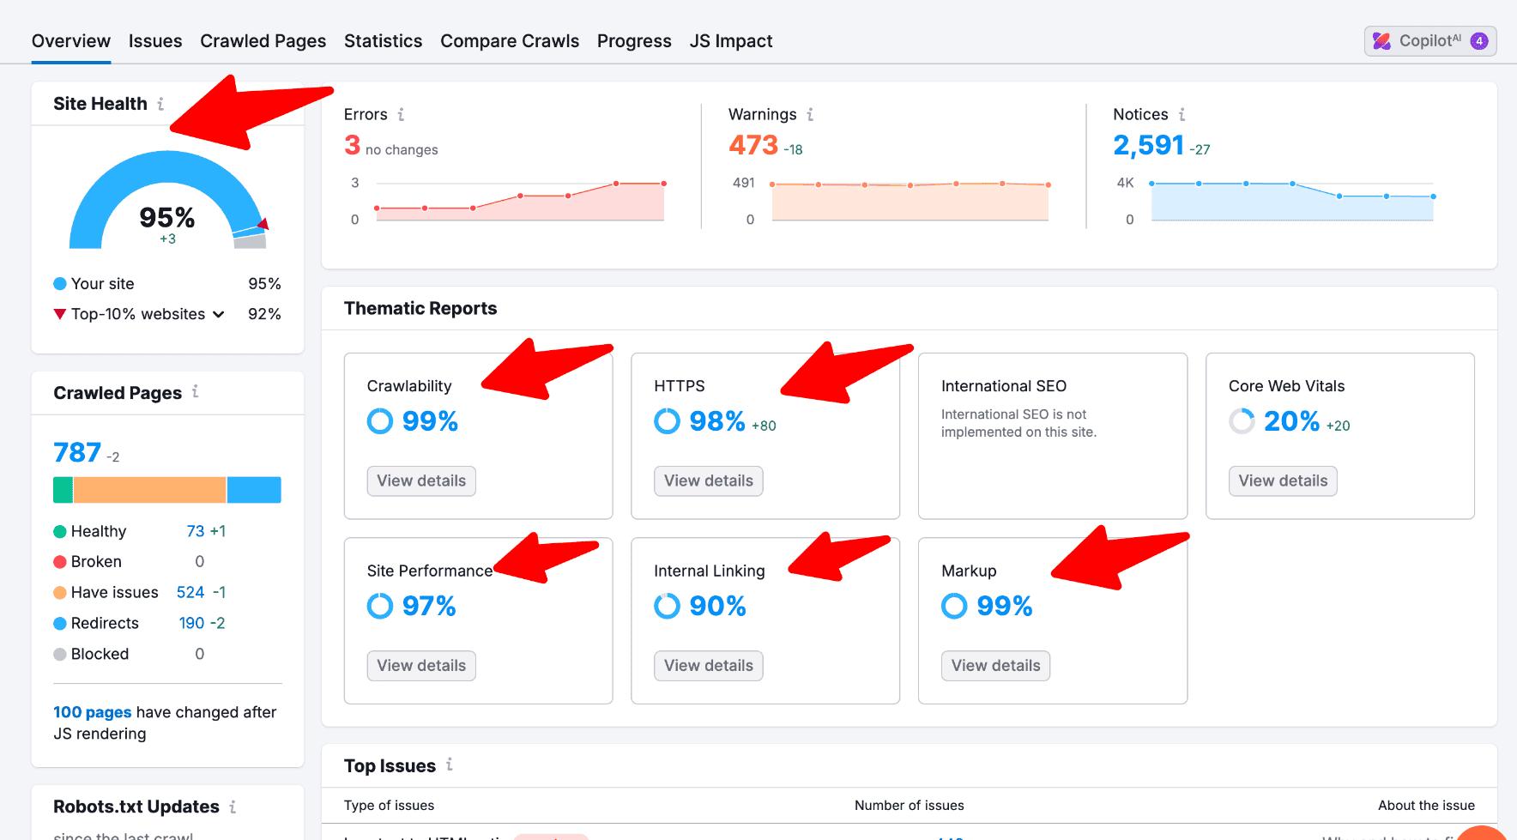Click the Top Issues info icon

pyautogui.click(x=450, y=764)
